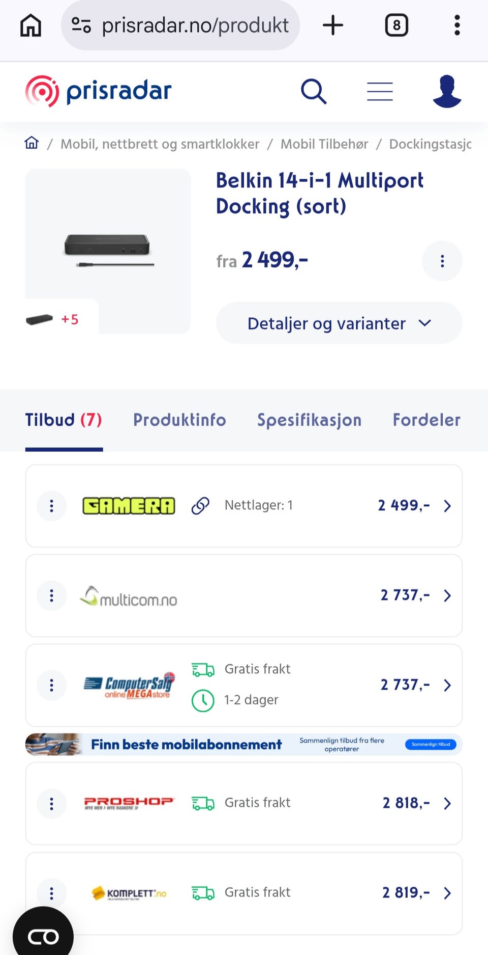Open the browser home page icon
The height and width of the screenshot is (955, 488).
tap(30, 25)
